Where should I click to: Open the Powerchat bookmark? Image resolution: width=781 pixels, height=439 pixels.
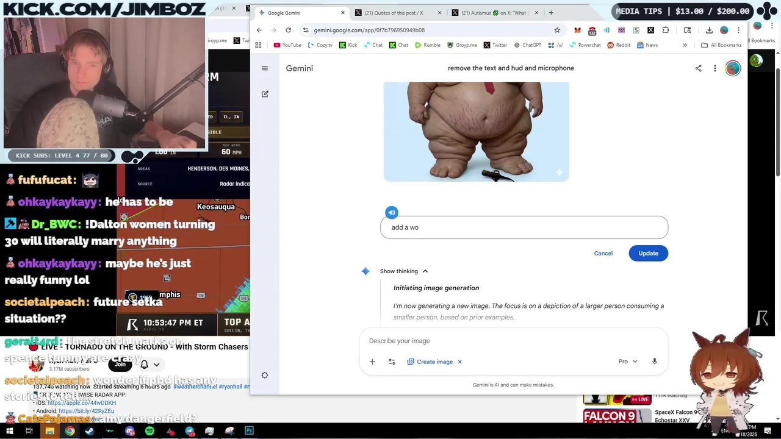585,45
